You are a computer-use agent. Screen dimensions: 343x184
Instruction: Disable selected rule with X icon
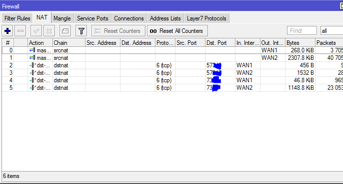coord(49,31)
